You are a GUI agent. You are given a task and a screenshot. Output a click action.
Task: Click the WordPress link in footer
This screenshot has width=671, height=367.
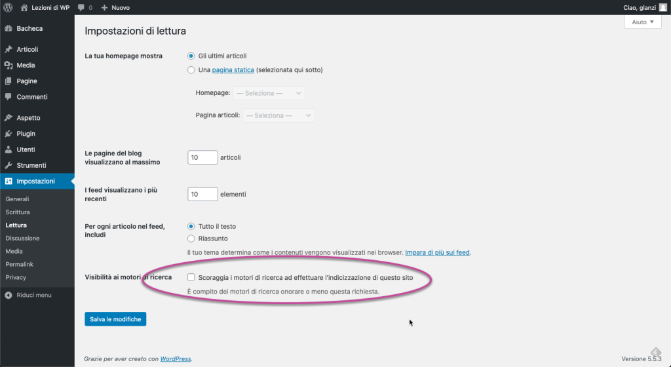(x=176, y=359)
